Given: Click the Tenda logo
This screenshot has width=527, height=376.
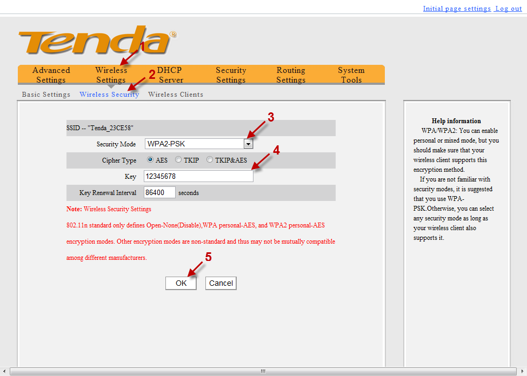Looking at the screenshot, I should click(97, 39).
